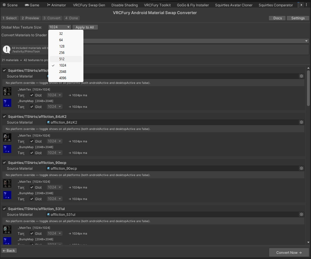Open object picker for affliction_84zK2 source material
Viewport: 311px width, 259px height.
pos(301,122)
